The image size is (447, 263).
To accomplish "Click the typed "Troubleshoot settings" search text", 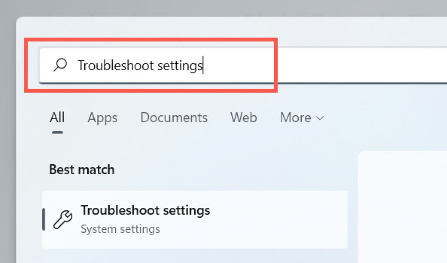I will coord(140,66).
